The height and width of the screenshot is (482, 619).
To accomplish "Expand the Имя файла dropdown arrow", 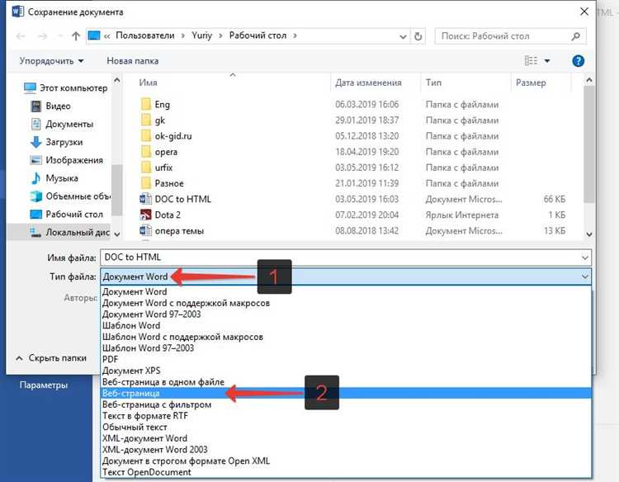I will click(x=585, y=258).
